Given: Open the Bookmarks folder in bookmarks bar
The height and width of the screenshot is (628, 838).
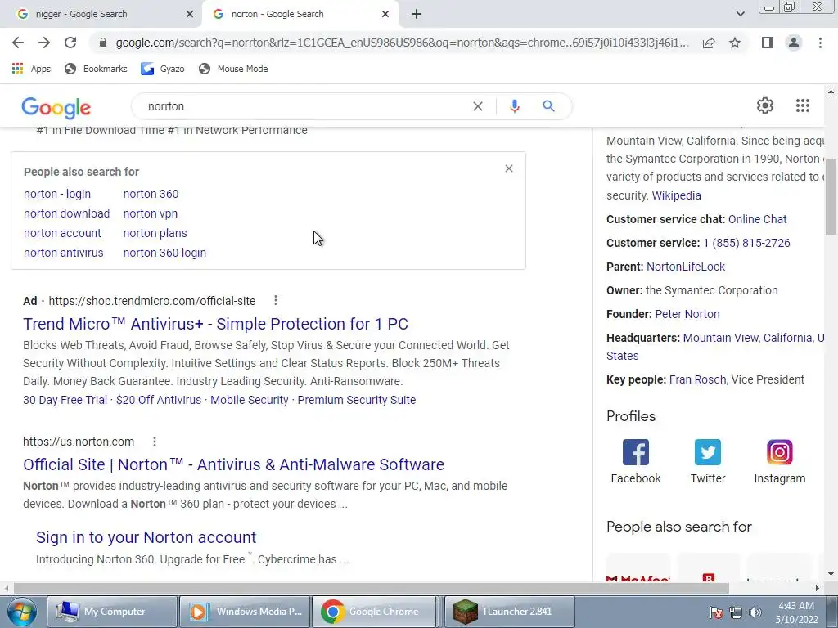Looking at the screenshot, I should 96,69.
